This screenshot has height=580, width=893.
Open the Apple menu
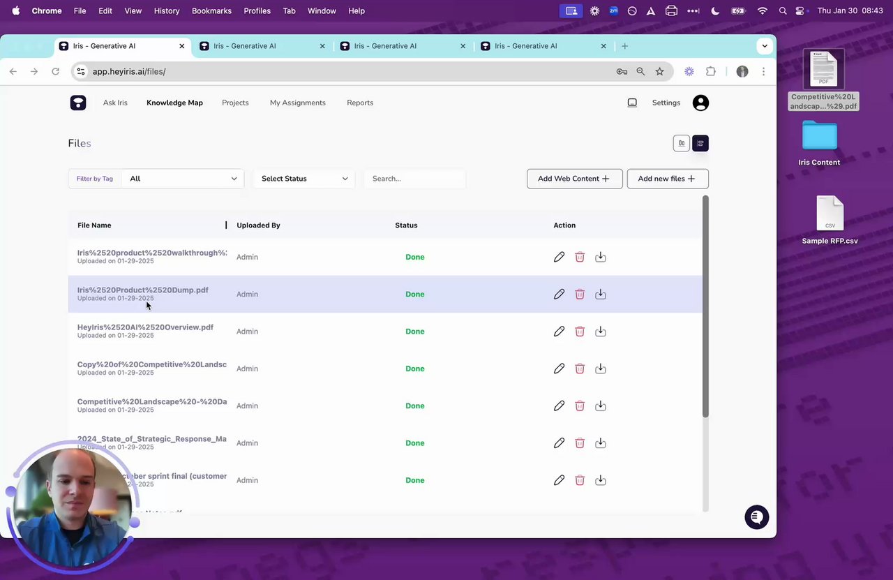(x=15, y=10)
